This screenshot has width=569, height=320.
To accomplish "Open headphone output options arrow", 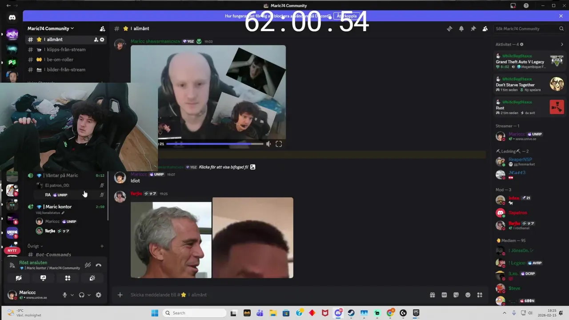I will [89, 295].
